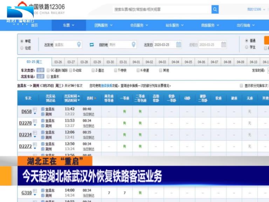
Task: Expand the D2270 train stop details arrow
Action: 35,126
